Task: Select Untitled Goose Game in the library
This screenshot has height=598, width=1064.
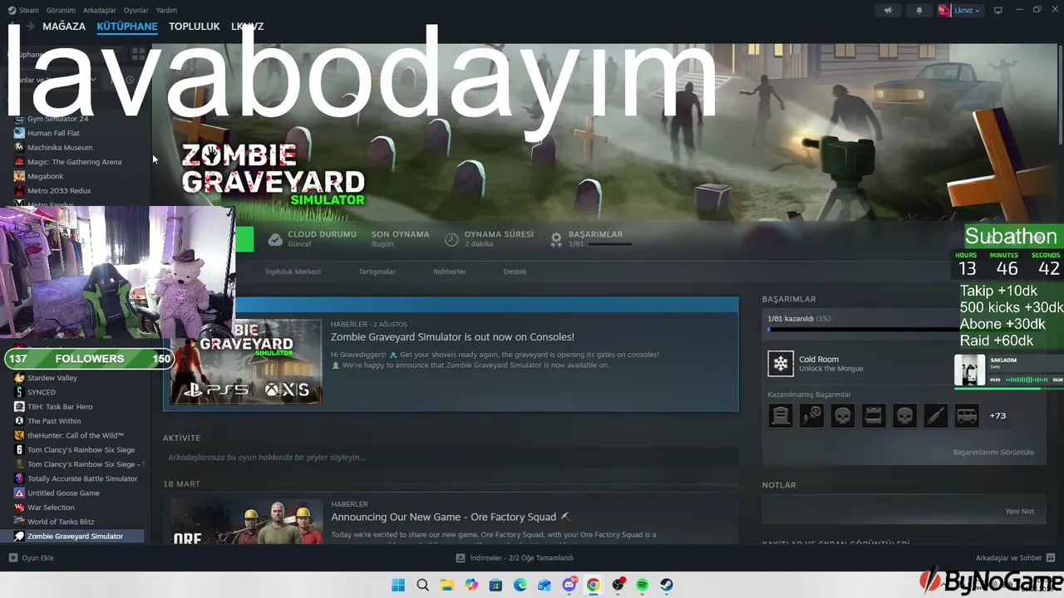Action: click(63, 493)
